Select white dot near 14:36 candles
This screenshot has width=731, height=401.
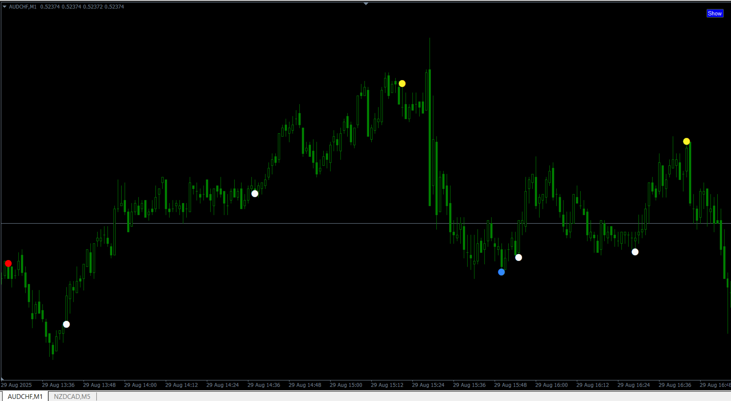coord(255,194)
